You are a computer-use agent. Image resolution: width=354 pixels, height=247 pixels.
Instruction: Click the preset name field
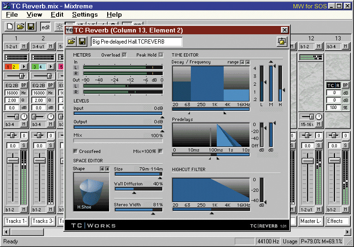point(136,42)
